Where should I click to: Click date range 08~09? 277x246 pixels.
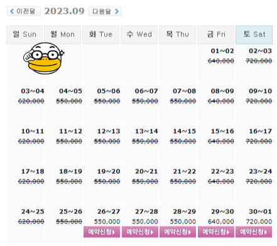pyautogui.click(x=222, y=91)
